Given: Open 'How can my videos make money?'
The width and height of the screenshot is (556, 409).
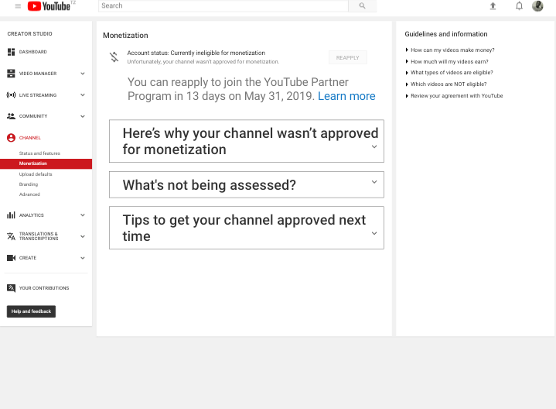Looking at the screenshot, I should point(452,50).
